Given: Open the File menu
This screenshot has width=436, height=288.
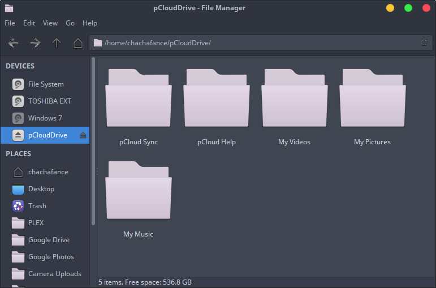Looking at the screenshot, I should coord(10,23).
